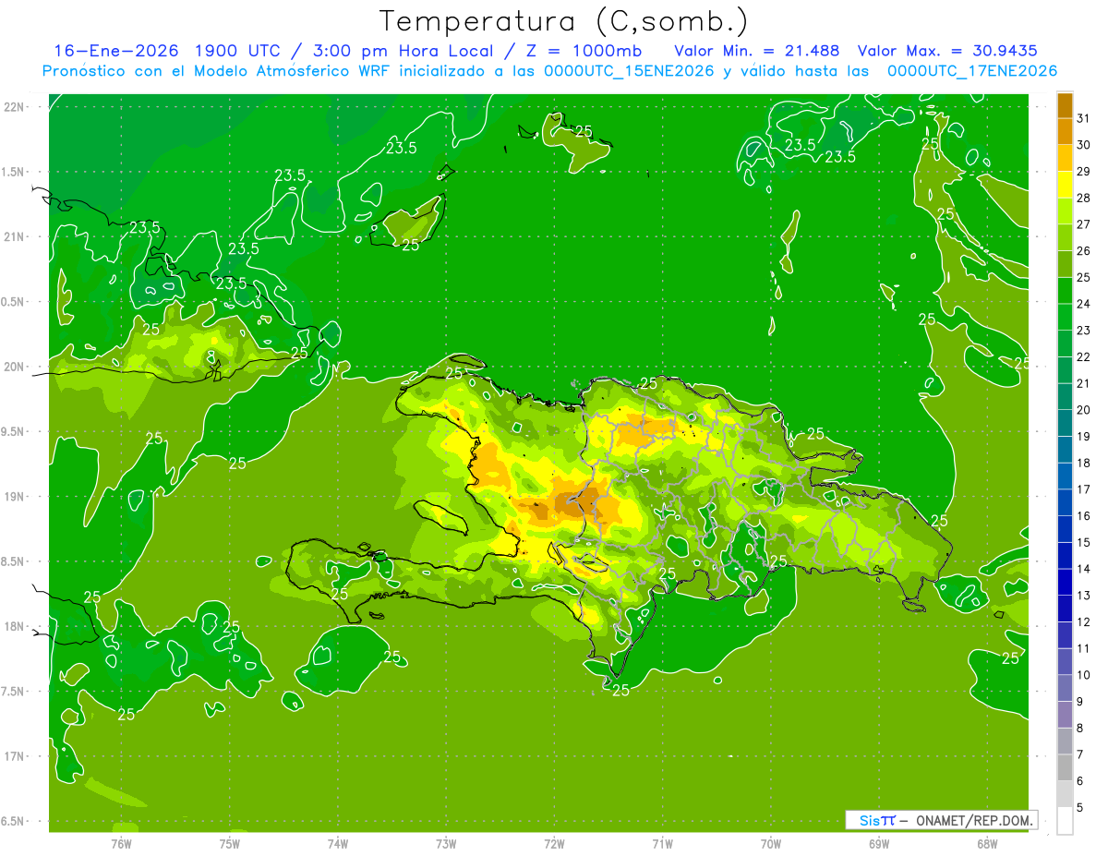
Task: Pick the yellow swatch between 28 and 29
Action: pos(1065,185)
